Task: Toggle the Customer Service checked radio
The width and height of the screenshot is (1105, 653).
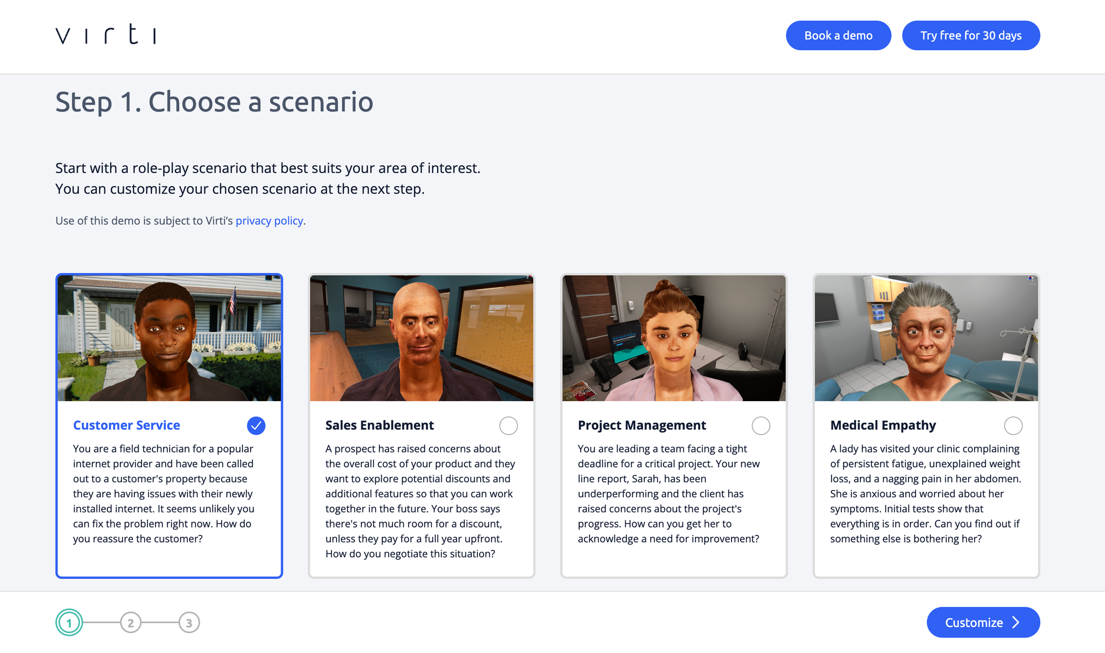Action: [256, 425]
